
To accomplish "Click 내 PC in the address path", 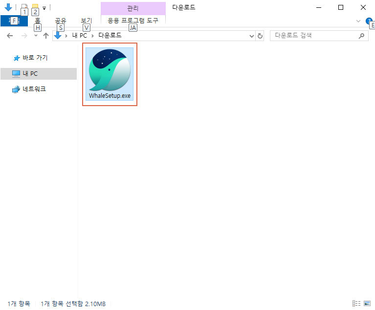I will tap(80, 36).
